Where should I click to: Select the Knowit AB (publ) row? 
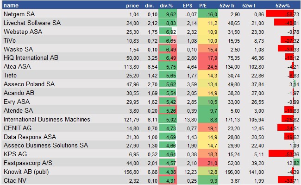point(151,172)
